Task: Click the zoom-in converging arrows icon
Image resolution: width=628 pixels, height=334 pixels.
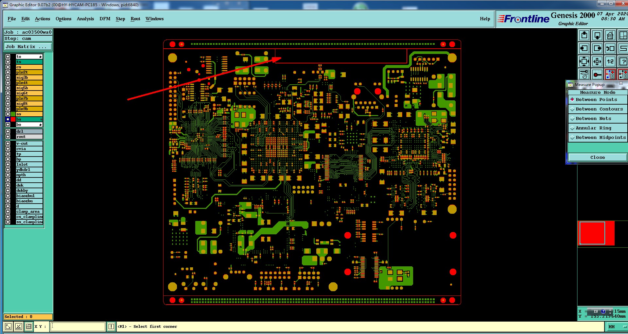Action: pyautogui.click(x=584, y=61)
